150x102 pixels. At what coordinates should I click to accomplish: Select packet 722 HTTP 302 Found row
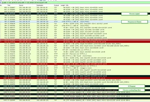point(75,56)
